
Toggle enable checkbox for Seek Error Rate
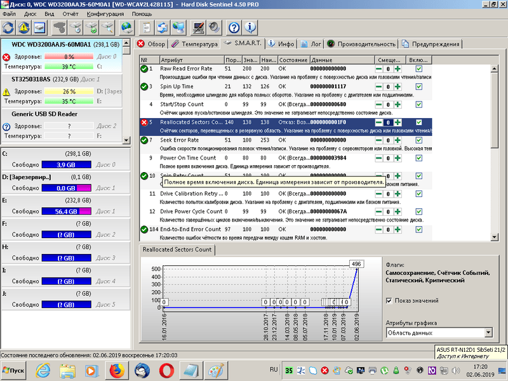point(419,140)
